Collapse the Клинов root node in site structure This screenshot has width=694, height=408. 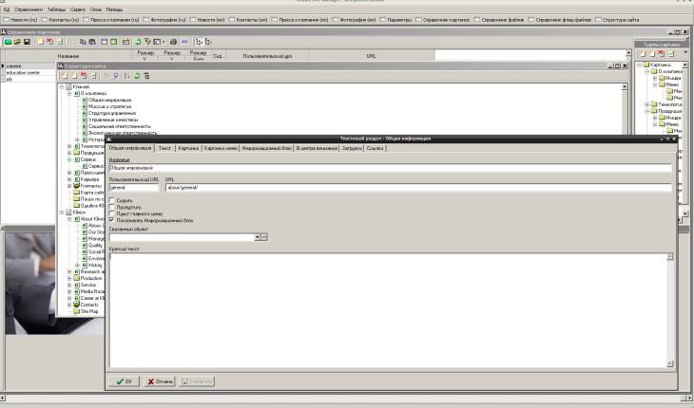point(62,86)
